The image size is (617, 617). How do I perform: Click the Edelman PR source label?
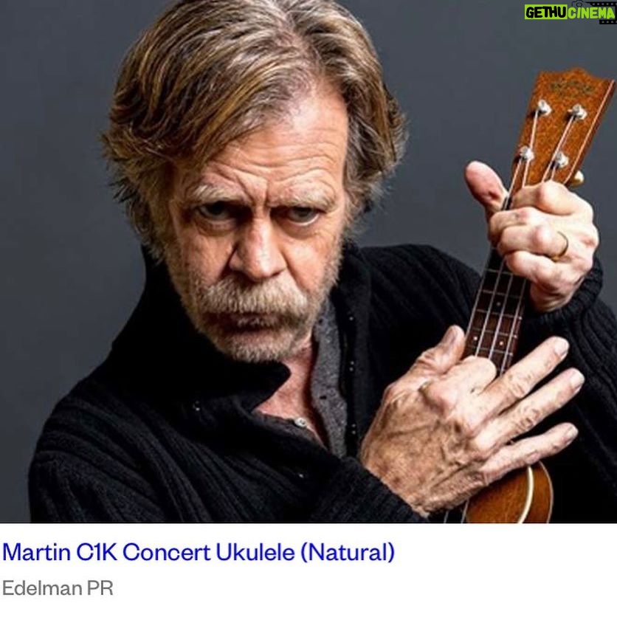[x=58, y=588]
